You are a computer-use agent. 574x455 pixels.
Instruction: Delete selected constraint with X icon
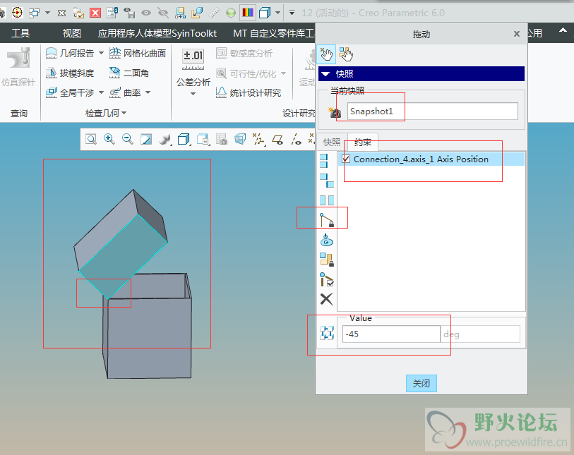[326, 299]
